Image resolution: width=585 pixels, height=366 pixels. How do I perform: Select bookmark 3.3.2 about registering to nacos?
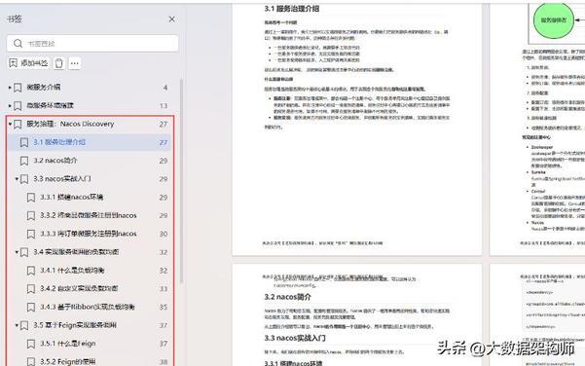89,215
